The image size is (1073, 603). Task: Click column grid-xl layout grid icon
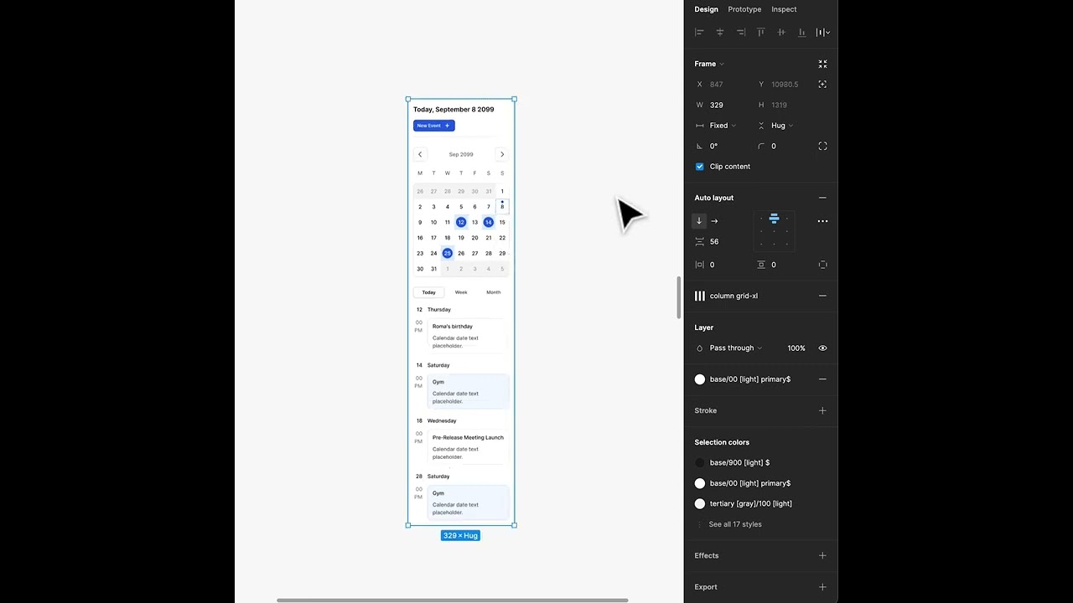pyautogui.click(x=700, y=296)
